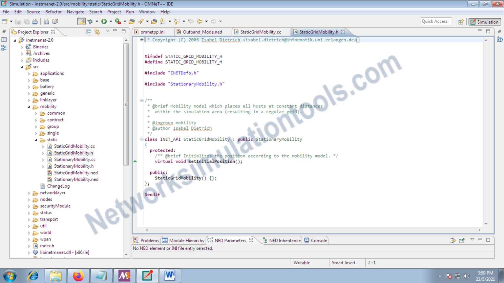The image size is (504, 283).
Task: Launch the Debug tool from the toolbar
Action: pyautogui.click(x=90, y=21)
